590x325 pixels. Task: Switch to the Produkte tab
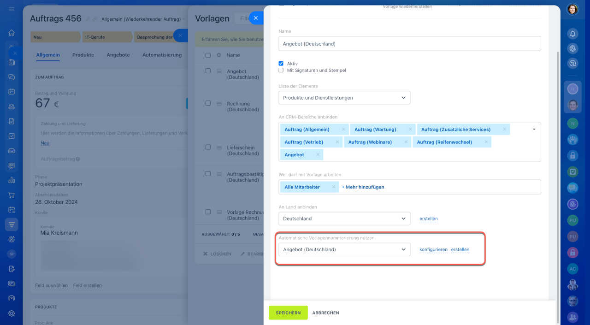83,55
